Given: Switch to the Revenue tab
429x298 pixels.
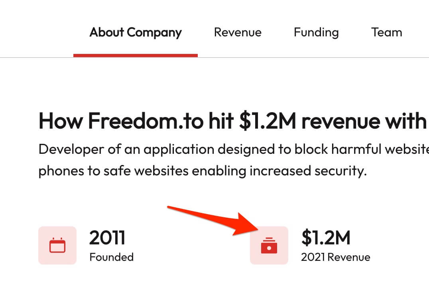Looking at the screenshot, I should pyautogui.click(x=238, y=32).
